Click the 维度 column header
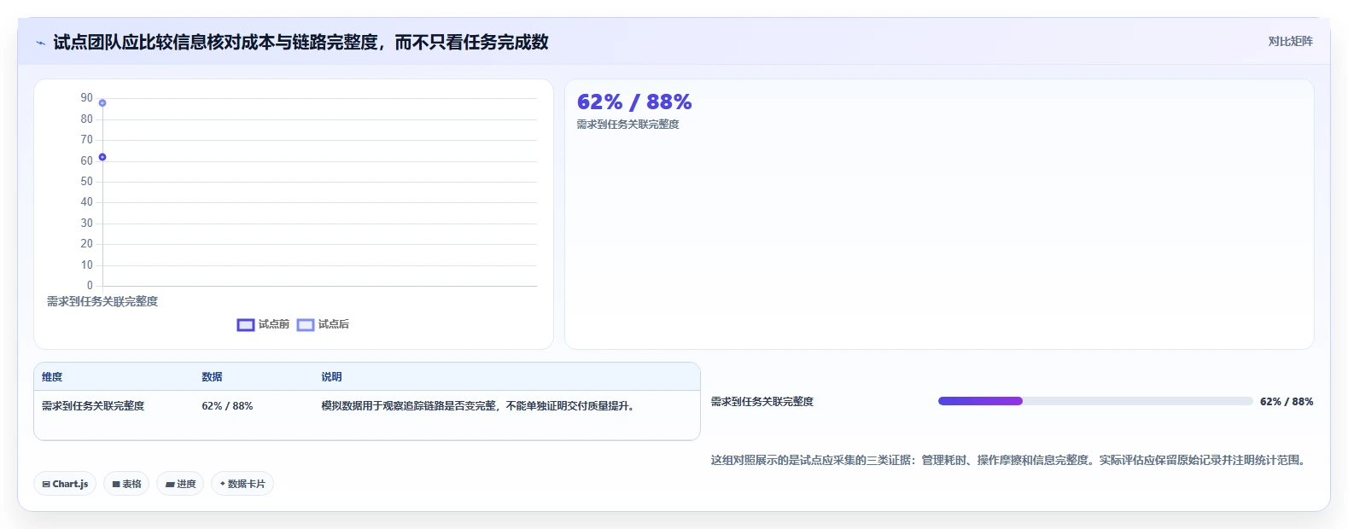The image size is (1348, 529). [52, 377]
